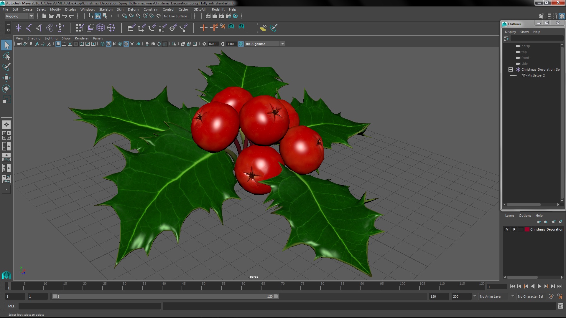Image resolution: width=566 pixels, height=318 pixels.
Task: Click the IK Handle shelf icon
Action: tap(39, 28)
